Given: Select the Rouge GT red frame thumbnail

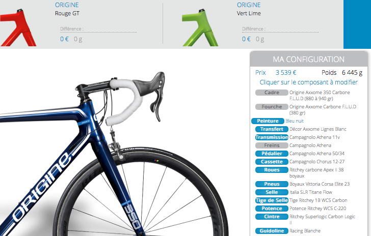Looking at the screenshot, I should click(x=18, y=27).
